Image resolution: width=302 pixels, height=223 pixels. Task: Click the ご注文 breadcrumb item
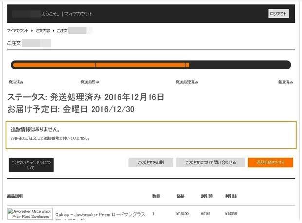[62, 31]
